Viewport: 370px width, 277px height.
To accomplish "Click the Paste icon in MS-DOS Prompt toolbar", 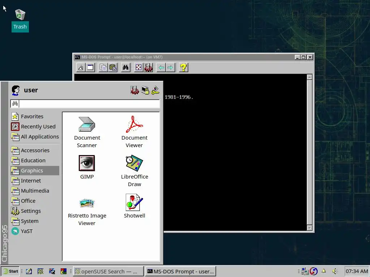I will click(113, 67).
